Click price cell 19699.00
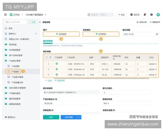Viewport: 164px width, 131px height. point(118,69)
